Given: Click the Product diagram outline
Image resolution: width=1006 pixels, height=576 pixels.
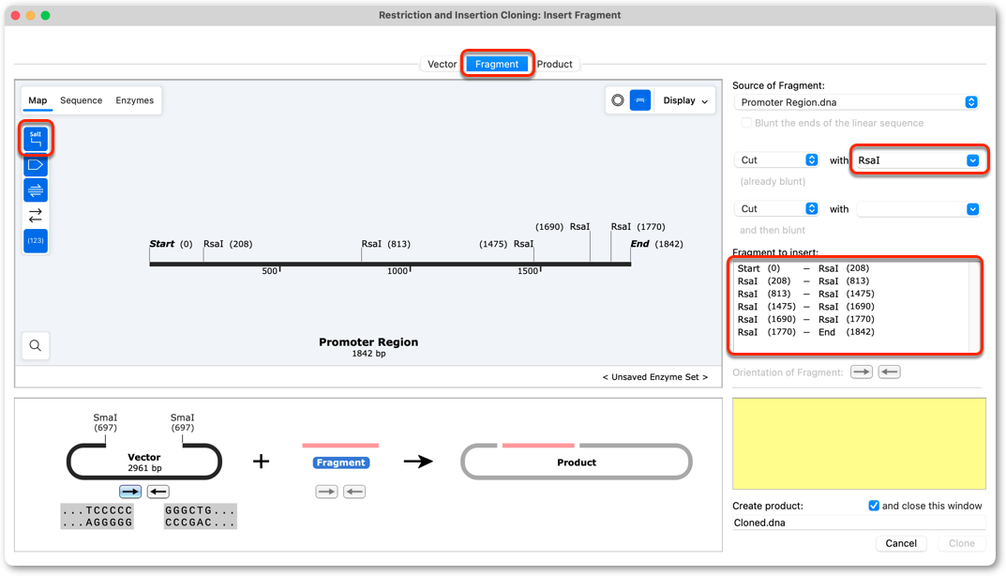Looking at the screenshot, I should (x=577, y=462).
